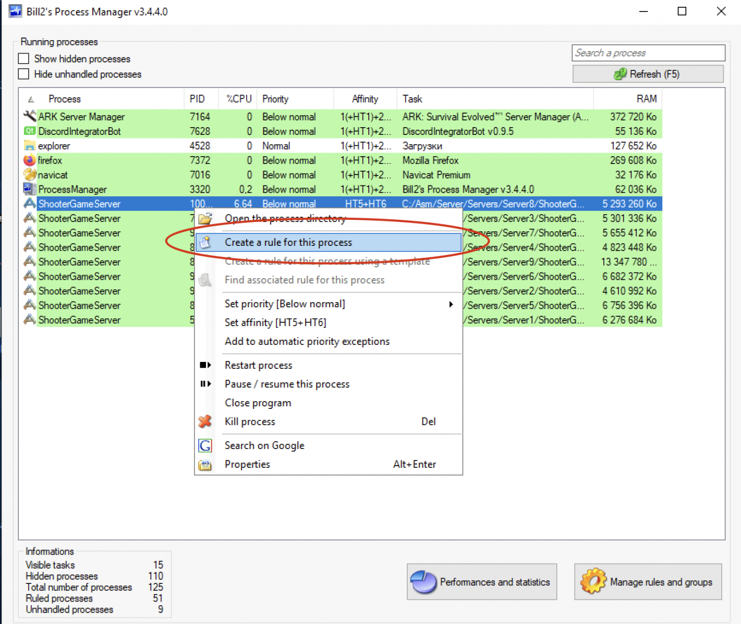The image size is (741, 624).
Task: Open Performances and statistics
Action: pyautogui.click(x=482, y=582)
